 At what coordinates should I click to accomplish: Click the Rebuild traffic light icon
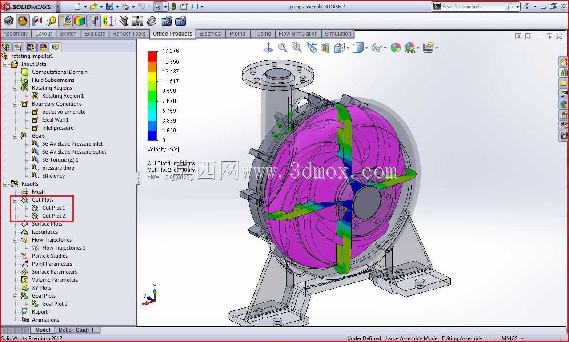(173, 6)
